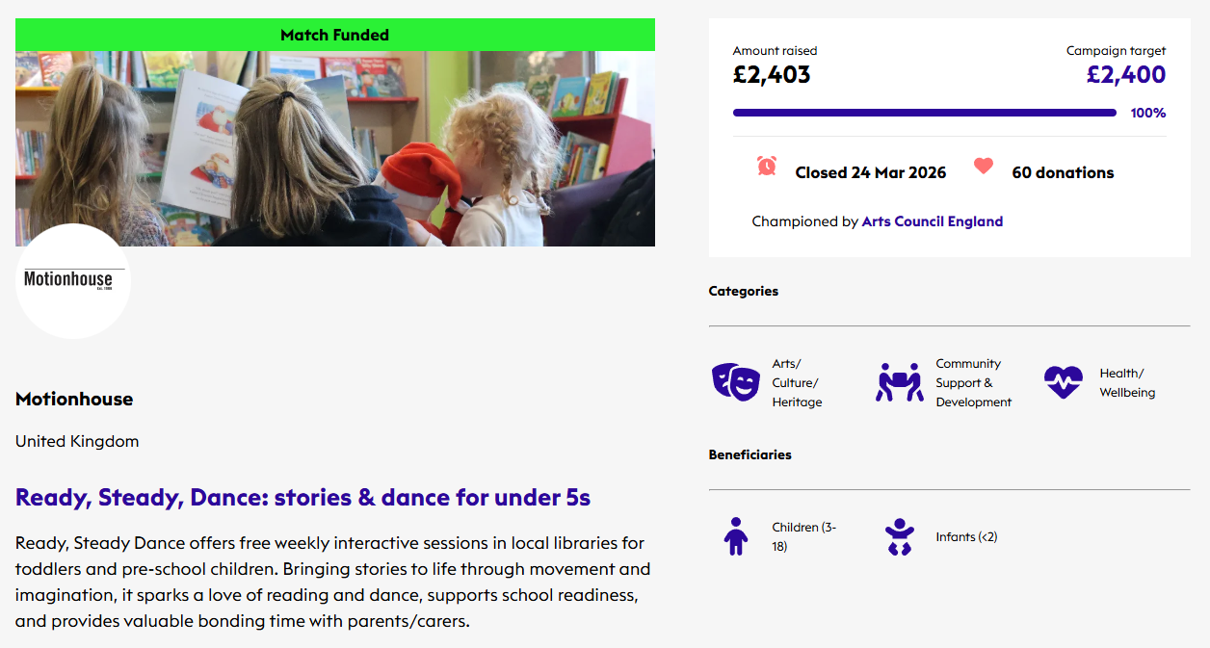Click the green Match Funded banner

[x=334, y=35]
